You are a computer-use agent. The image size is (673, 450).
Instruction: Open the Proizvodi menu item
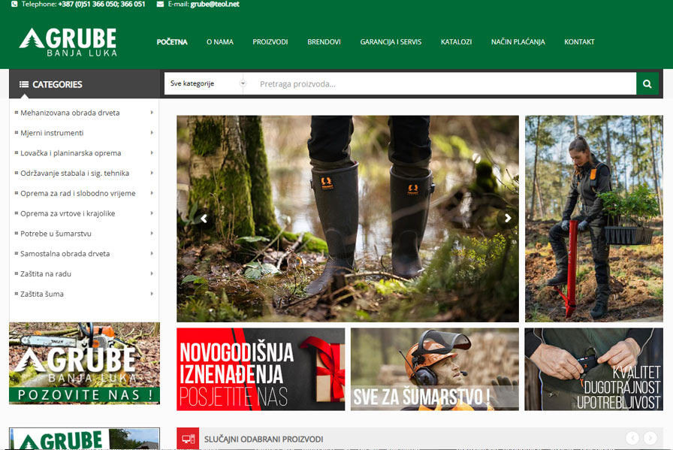click(270, 42)
